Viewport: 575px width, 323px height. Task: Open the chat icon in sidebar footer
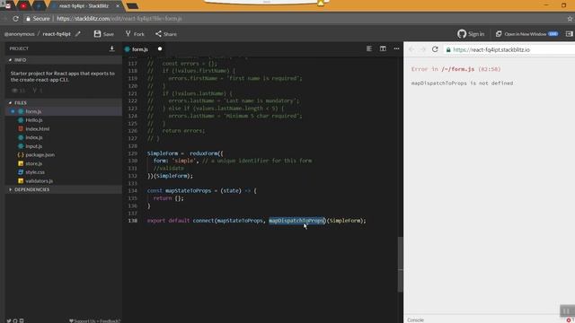pos(22,320)
